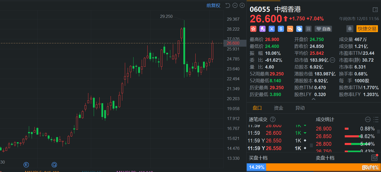This screenshot has height=172, width=381.
Task: Click the 委比 -61.62% value
Action: pyautogui.click(x=273, y=60)
